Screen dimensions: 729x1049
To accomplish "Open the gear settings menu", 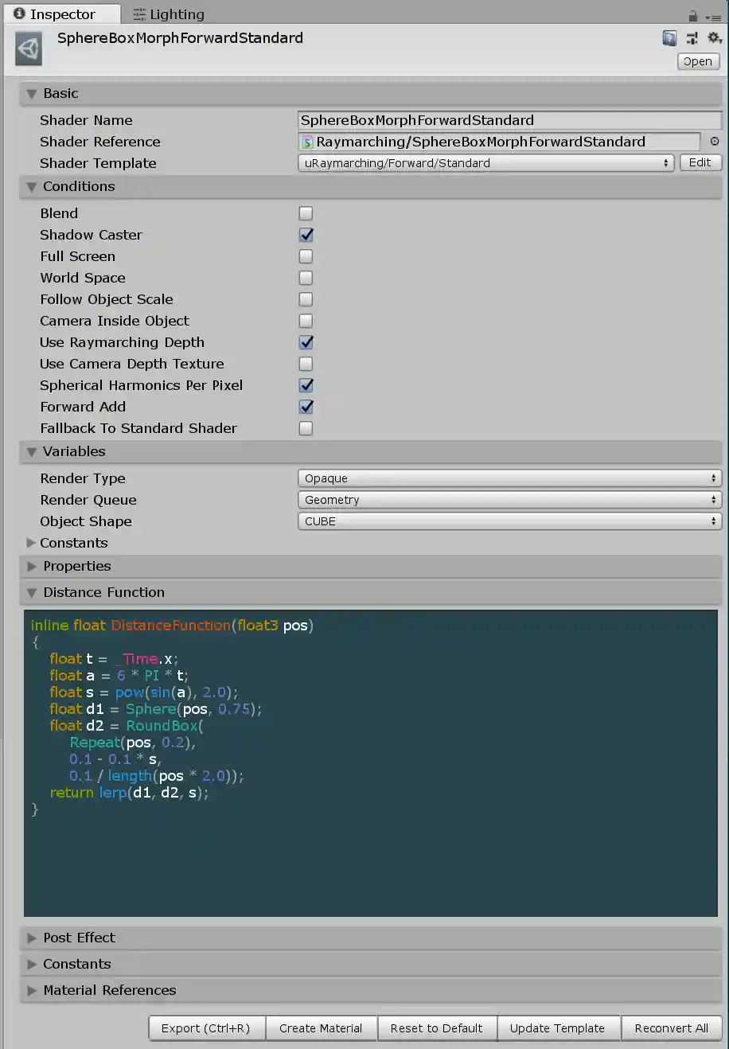I will point(714,38).
